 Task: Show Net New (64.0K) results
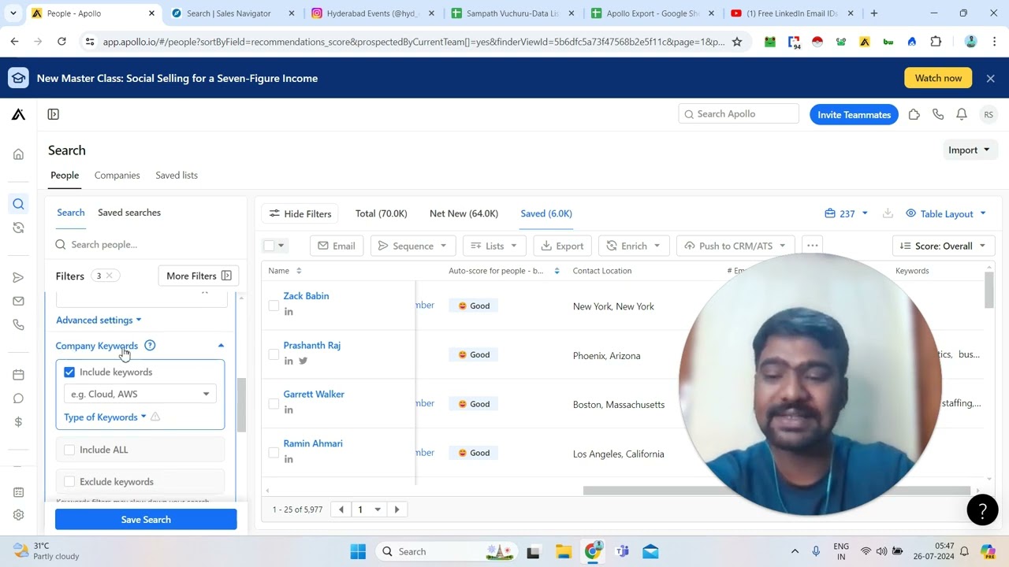coord(464,213)
